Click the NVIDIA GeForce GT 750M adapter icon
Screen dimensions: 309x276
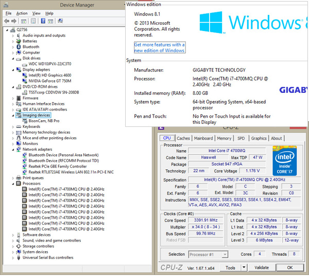pos(25,81)
